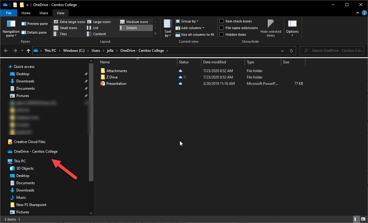Choose the Content layout
Viewport: 368px width, 223px height.
96,34
